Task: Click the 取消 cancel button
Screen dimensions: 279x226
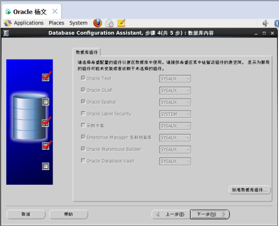Action: 26,214
